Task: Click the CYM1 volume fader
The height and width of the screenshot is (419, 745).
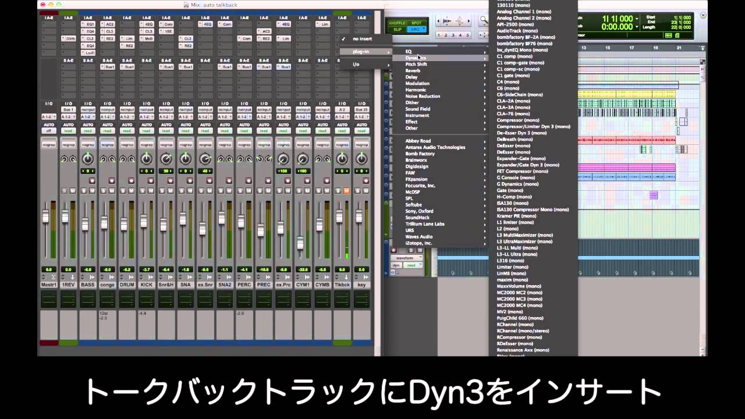Action: tap(300, 243)
